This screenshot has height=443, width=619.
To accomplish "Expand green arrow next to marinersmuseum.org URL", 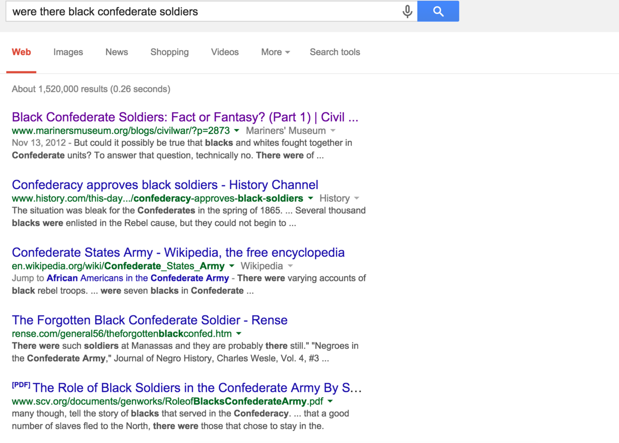I will [237, 130].
